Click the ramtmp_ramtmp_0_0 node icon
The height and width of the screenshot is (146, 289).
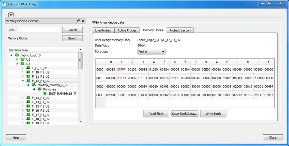click(34, 85)
